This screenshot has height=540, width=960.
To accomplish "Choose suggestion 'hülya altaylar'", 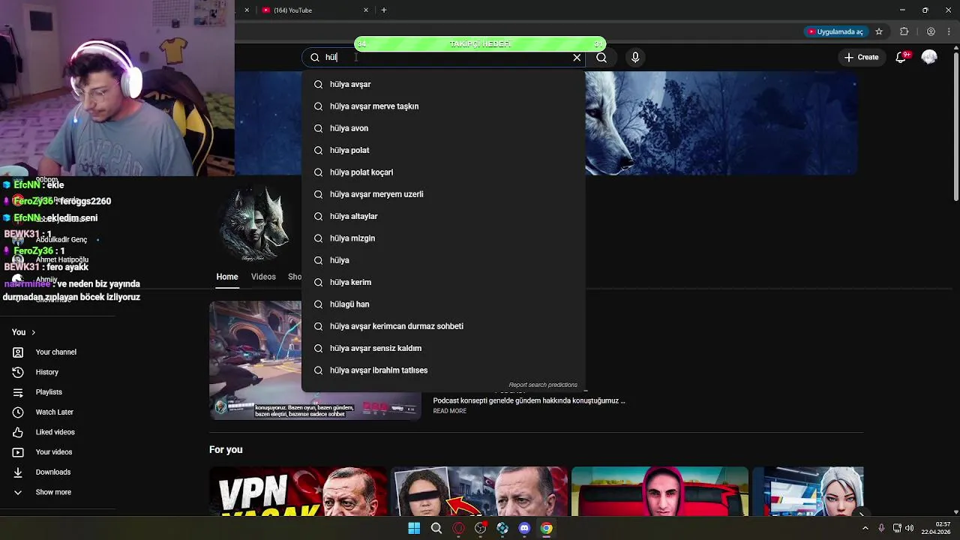I will tap(443, 216).
